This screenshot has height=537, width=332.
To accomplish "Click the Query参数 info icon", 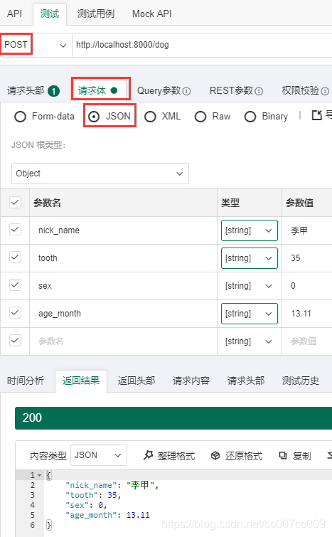I will coord(186,91).
